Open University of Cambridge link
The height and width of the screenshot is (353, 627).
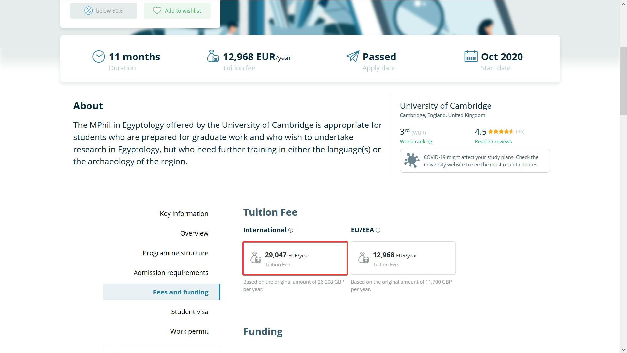445,106
